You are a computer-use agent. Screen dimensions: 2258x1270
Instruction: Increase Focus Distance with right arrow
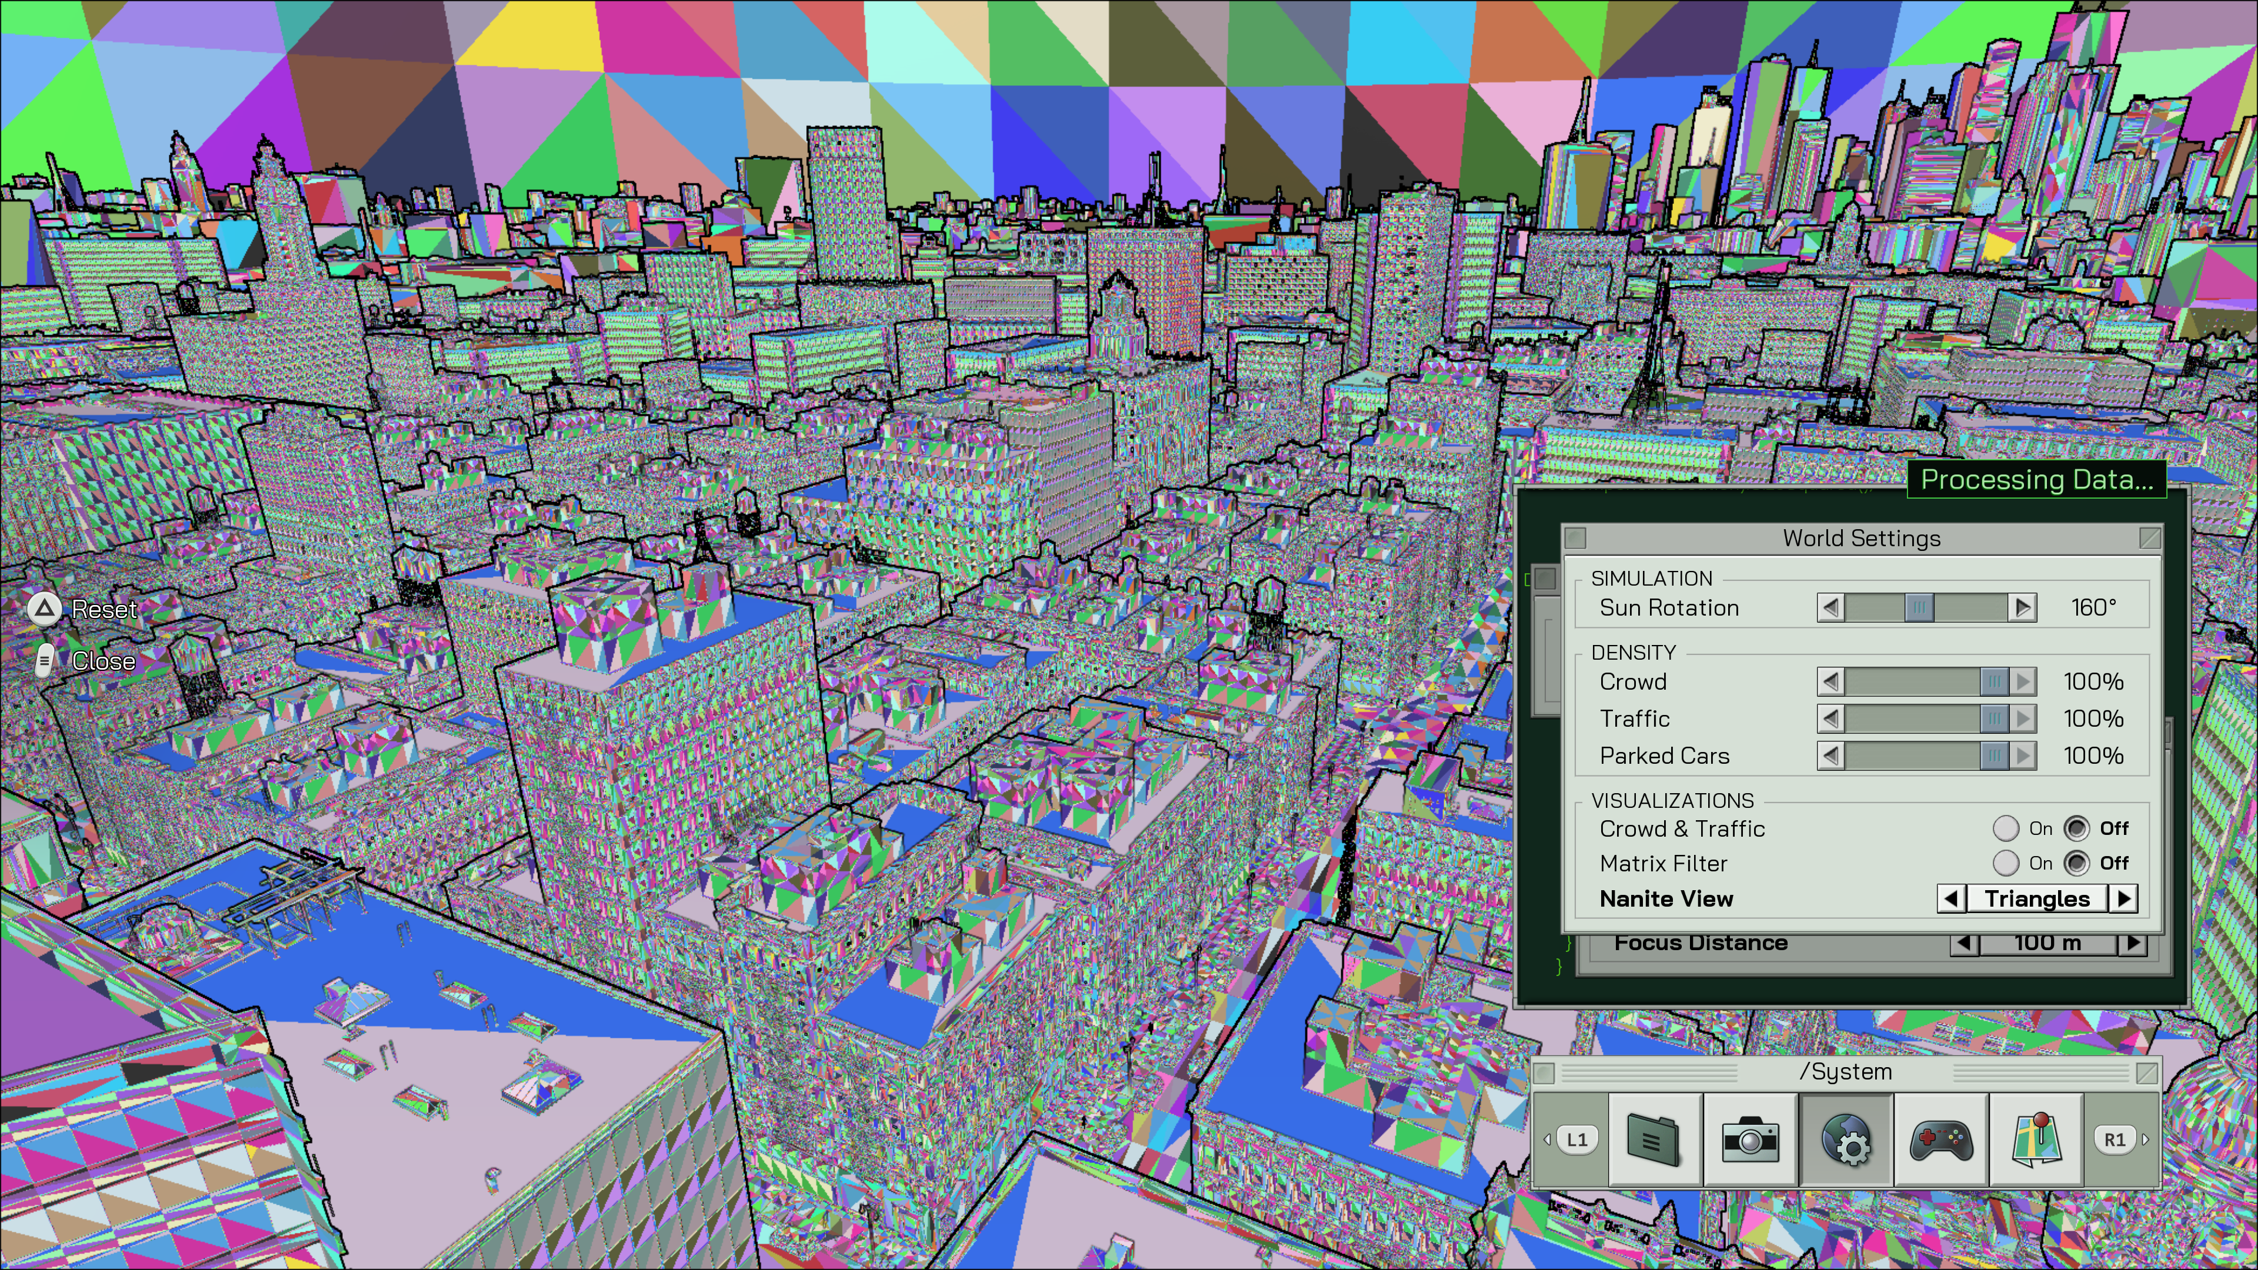2132,943
